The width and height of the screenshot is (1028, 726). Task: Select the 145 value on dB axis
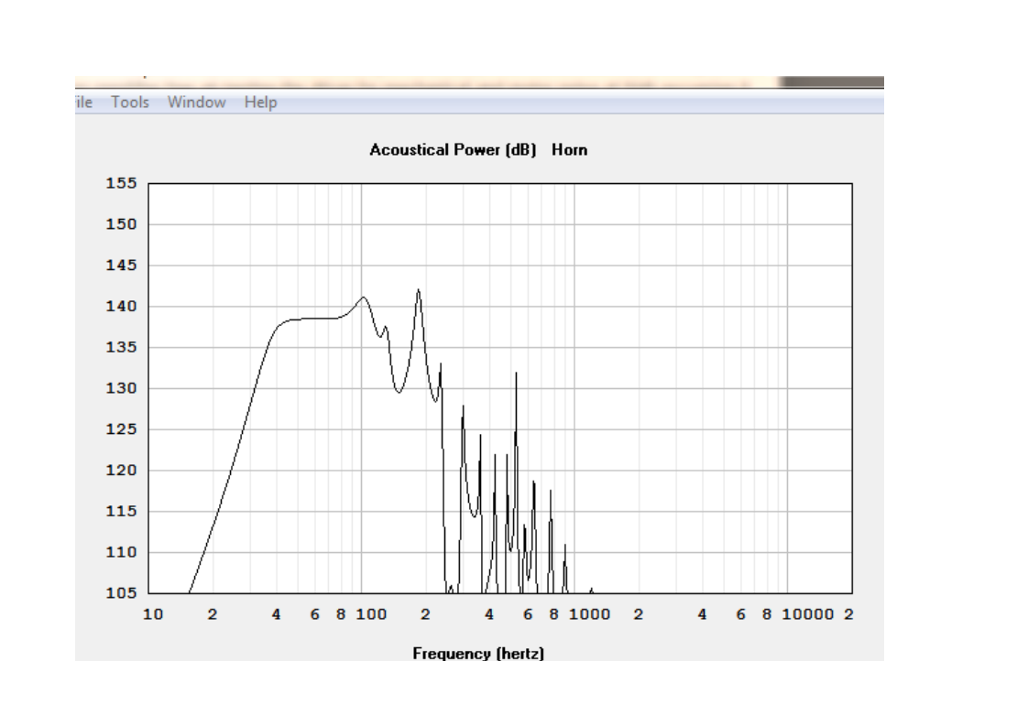tap(121, 265)
